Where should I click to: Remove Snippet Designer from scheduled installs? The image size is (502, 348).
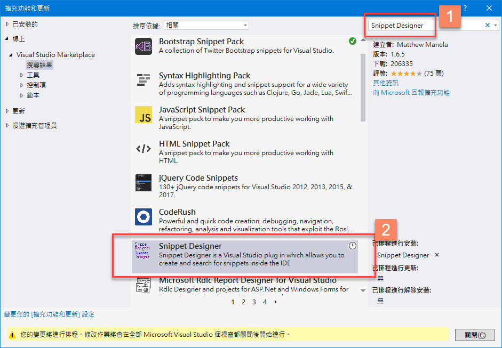click(x=437, y=255)
